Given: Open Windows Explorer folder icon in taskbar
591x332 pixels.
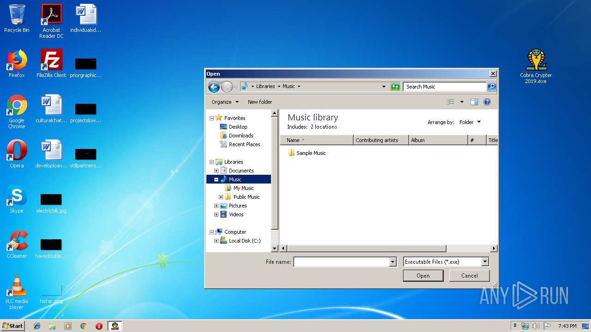Looking at the screenshot, I should coord(52,326).
